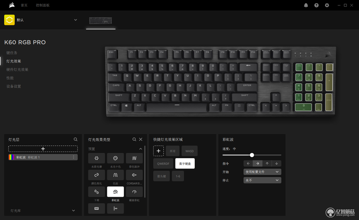Select the QWERDF quick lighting zone
Image resolution: width=359 pixels, height=220 pixels.
pyautogui.click(x=163, y=164)
